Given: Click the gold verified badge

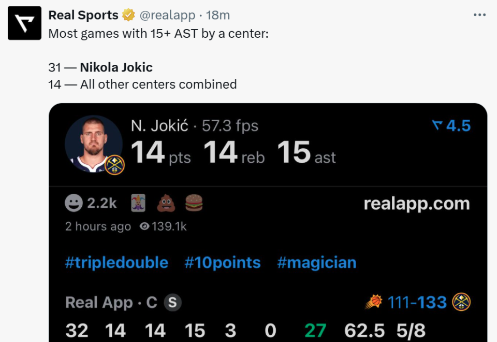Looking at the screenshot, I should point(128,16).
